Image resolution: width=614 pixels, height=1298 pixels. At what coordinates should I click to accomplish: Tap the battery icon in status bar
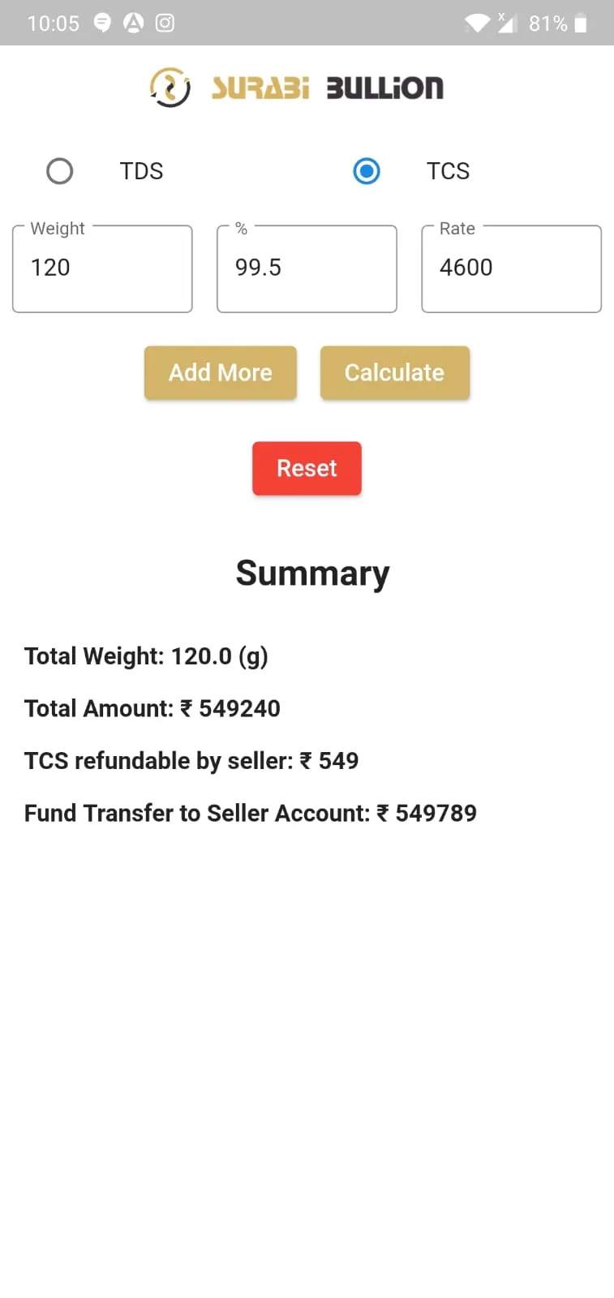pos(580,24)
